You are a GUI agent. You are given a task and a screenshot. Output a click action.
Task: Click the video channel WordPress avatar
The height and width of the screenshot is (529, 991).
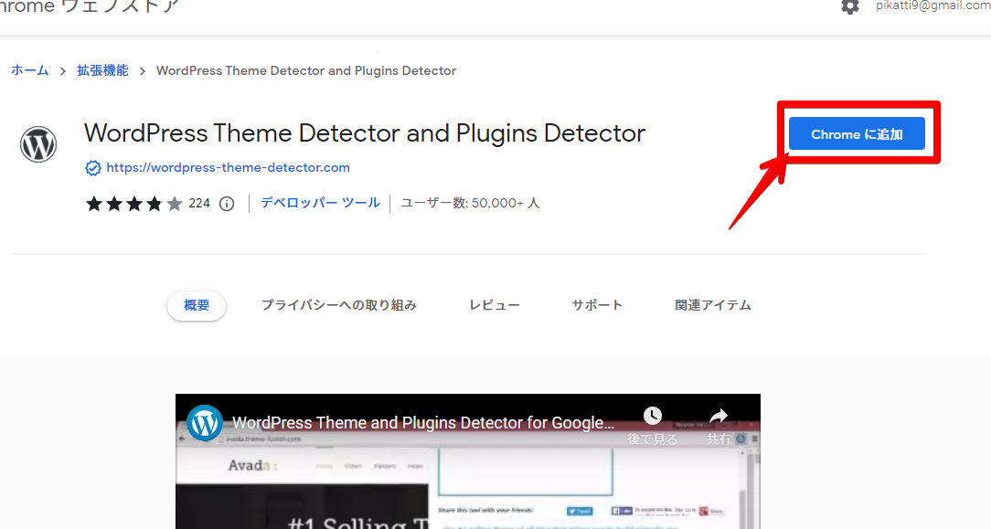tap(204, 423)
